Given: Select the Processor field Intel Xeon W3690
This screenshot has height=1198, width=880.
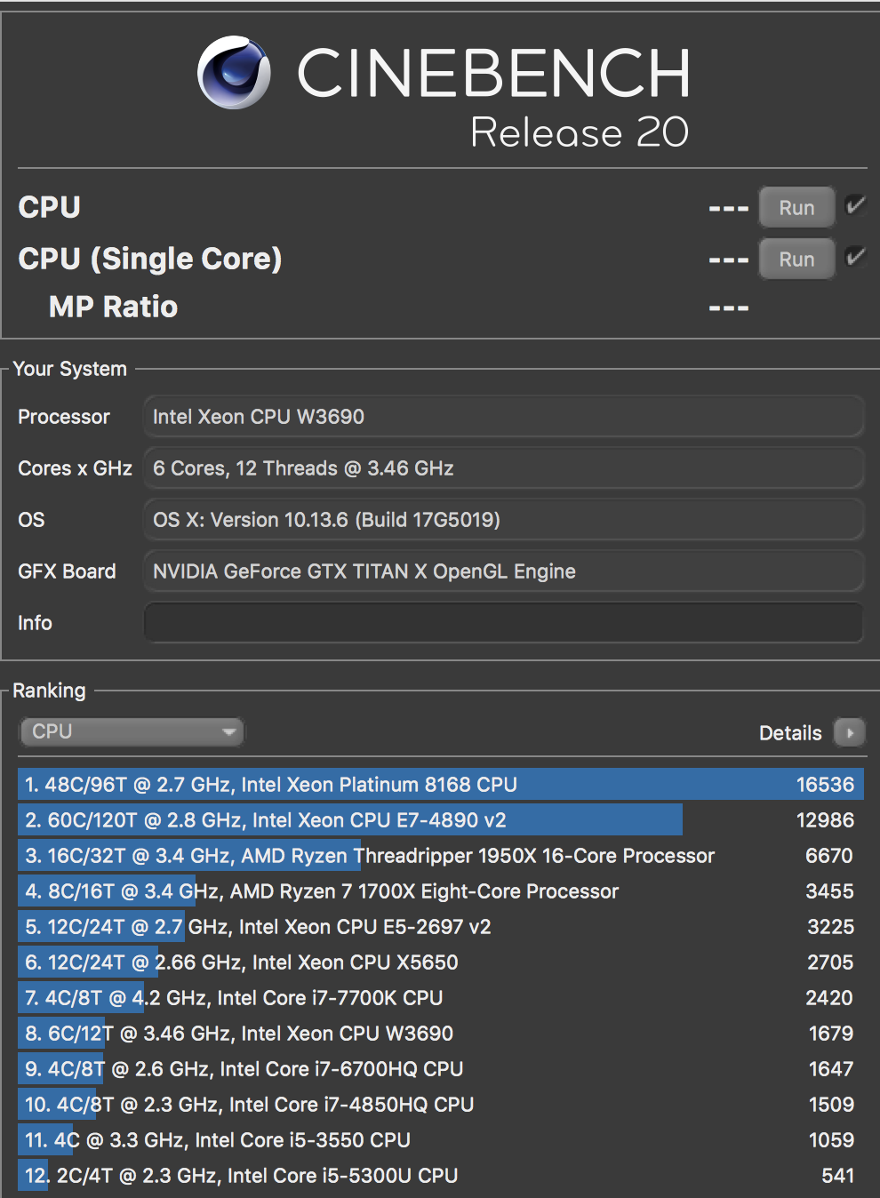Looking at the screenshot, I should tap(503, 417).
